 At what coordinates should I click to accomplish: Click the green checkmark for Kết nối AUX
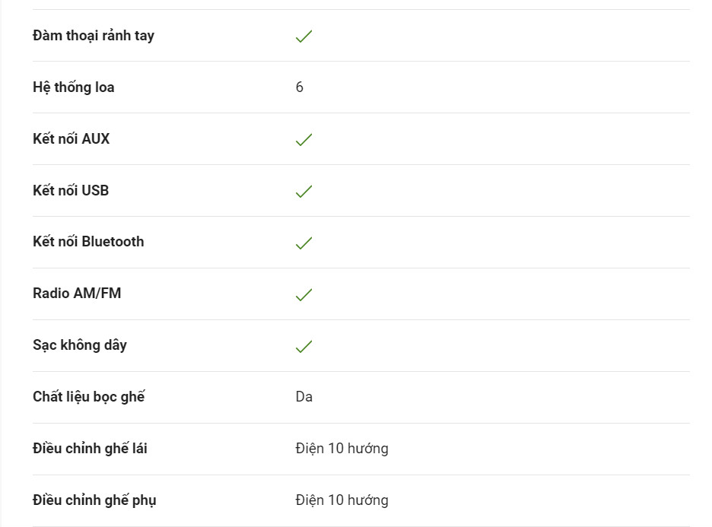coord(304,140)
